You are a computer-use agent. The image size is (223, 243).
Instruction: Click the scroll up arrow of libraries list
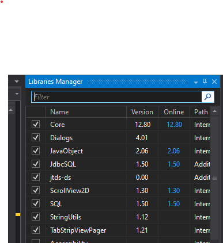[215, 111]
